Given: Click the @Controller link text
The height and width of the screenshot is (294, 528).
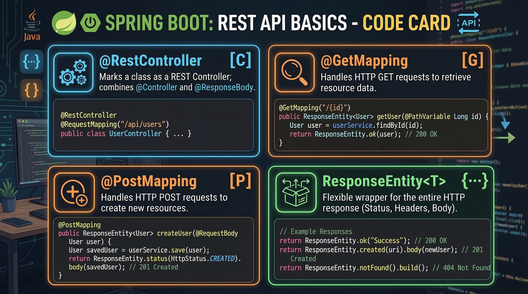Looking at the screenshot, I should point(156,87).
